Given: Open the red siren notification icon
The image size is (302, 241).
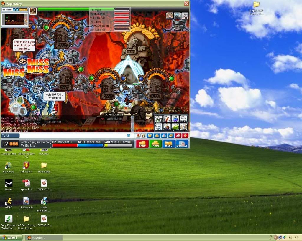Looking at the screenshot, I should click(x=138, y=136).
